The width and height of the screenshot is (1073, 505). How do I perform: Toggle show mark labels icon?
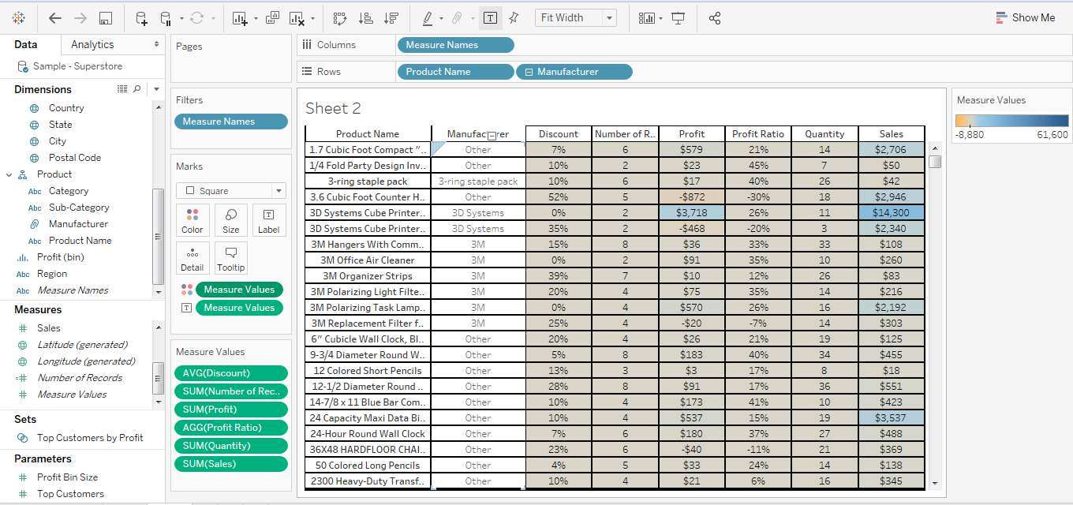(490, 17)
